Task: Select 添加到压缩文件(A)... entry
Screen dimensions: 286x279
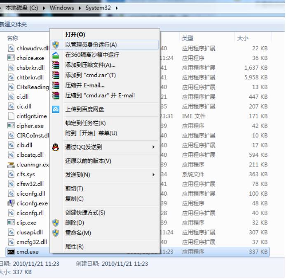Action: coord(105,65)
